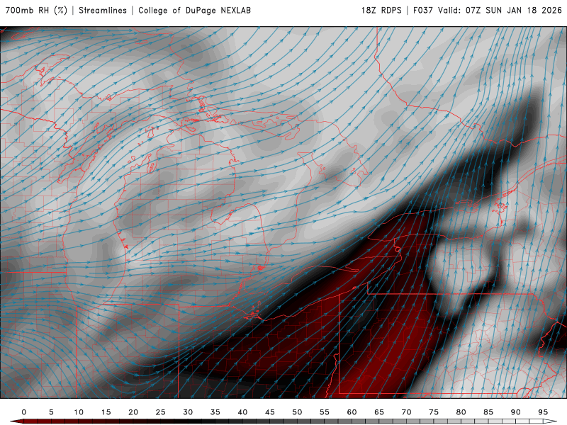Viewport: 567px width, 425px height.
Task: Select the "50" label on the color bar
Action: [x=297, y=412]
